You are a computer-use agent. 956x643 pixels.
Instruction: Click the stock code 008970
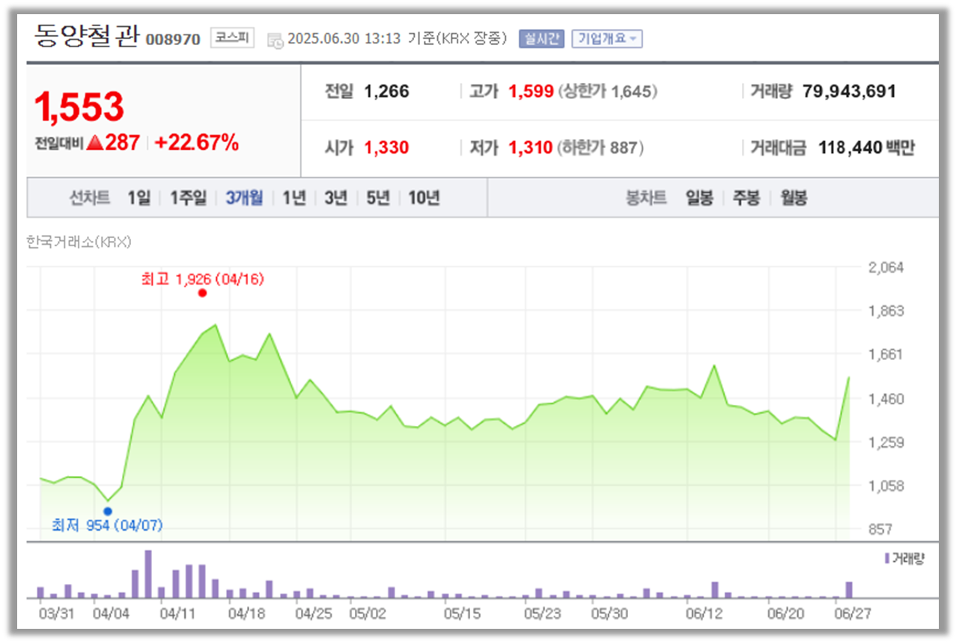173,40
